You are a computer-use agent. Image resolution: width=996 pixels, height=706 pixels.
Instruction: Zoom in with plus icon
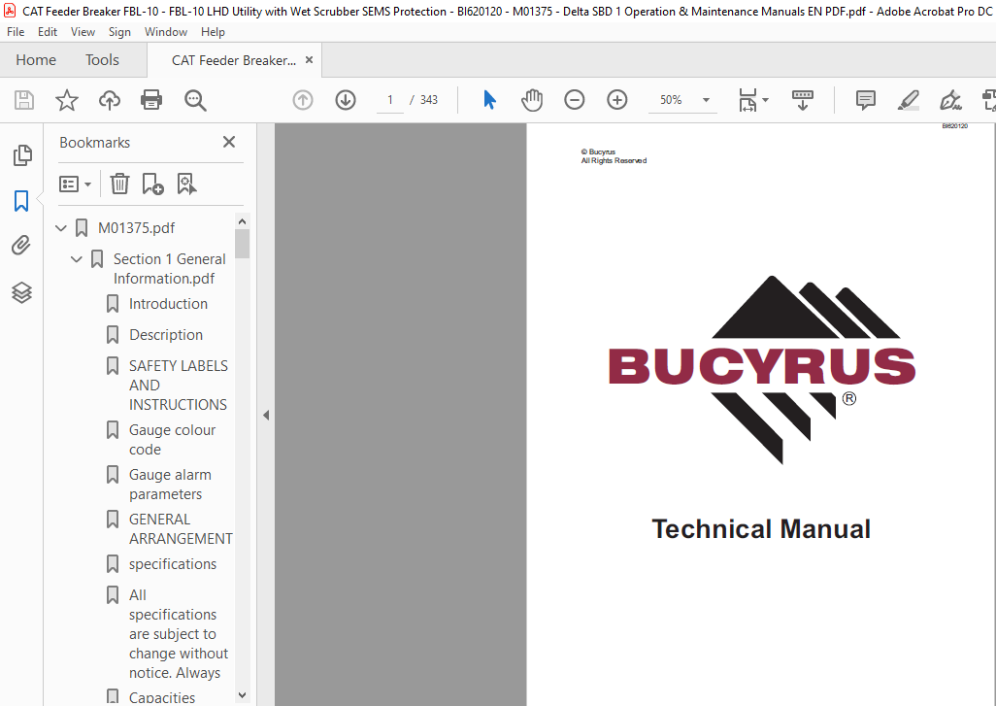[x=616, y=100]
